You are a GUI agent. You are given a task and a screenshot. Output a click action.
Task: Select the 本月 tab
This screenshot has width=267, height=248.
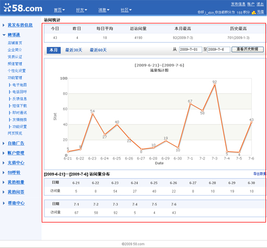[54, 50]
